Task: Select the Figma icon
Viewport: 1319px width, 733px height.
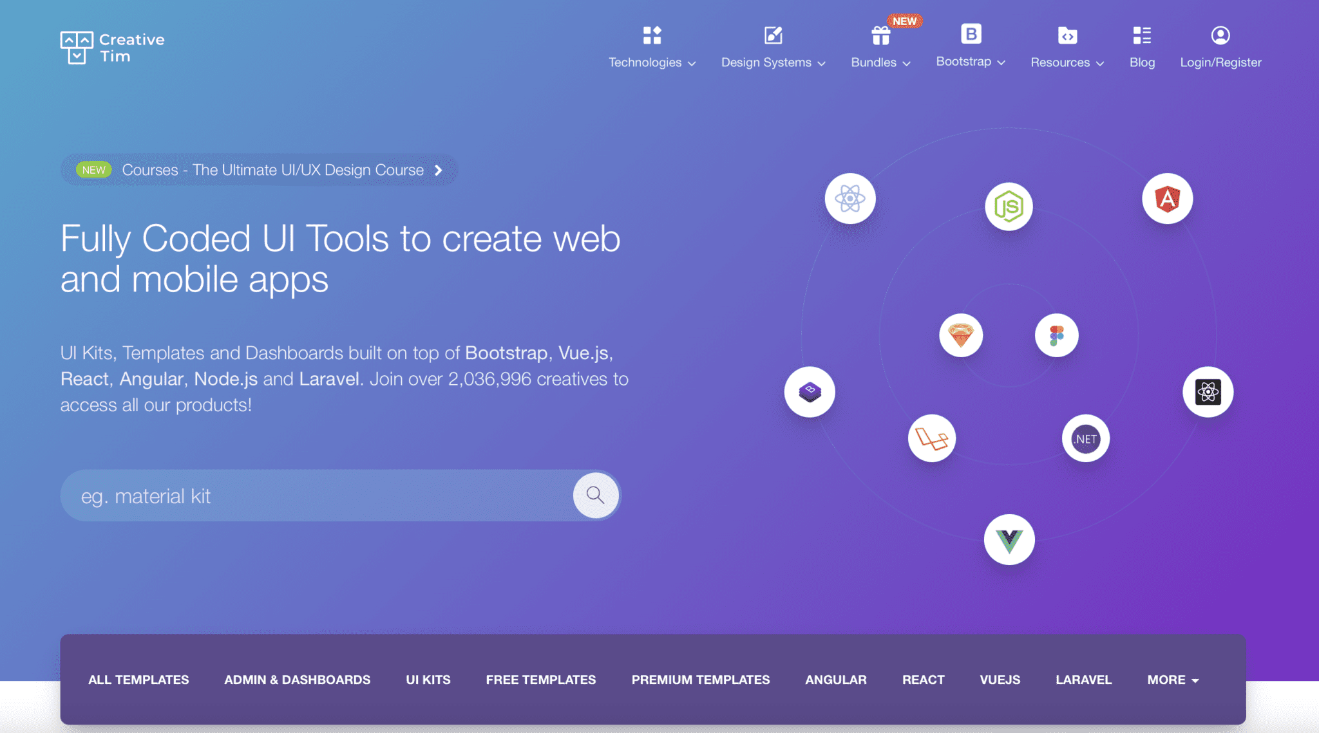Action: [1056, 335]
